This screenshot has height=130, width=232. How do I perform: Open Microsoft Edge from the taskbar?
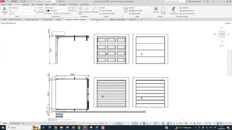(50, 127)
